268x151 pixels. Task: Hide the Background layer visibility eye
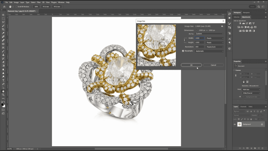(235, 124)
